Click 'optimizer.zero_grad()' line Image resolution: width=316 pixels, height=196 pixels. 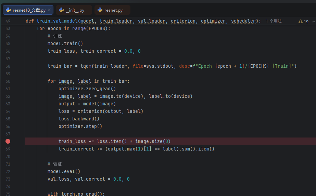pyautogui.click(x=87, y=89)
